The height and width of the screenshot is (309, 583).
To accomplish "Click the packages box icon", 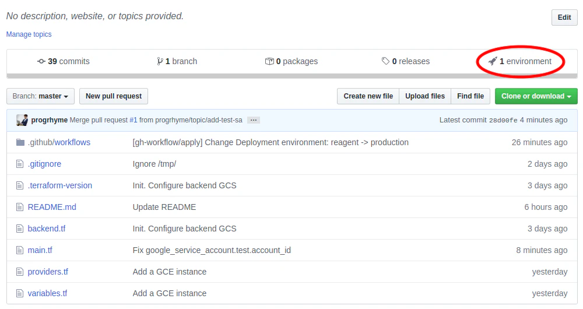I will point(269,61).
